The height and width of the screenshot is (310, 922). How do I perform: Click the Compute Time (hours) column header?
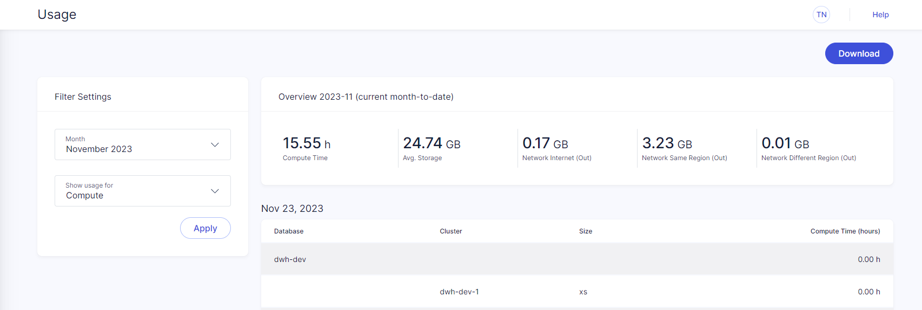click(x=845, y=231)
